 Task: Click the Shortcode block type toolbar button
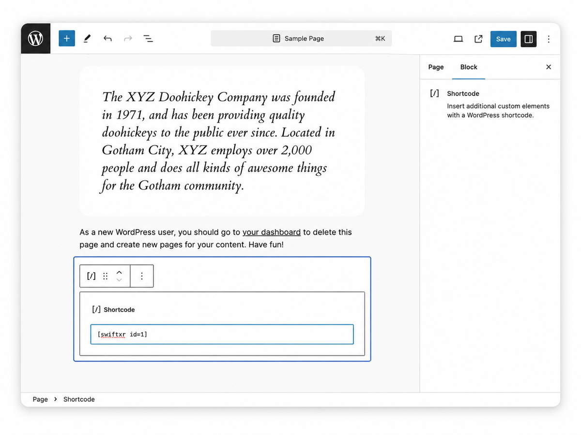[x=92, y=276]
